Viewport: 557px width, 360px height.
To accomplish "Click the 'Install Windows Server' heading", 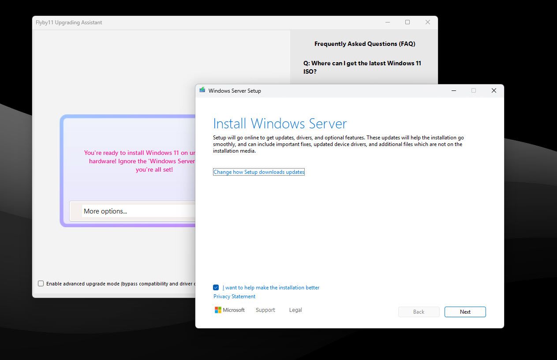I will (280, 123).
